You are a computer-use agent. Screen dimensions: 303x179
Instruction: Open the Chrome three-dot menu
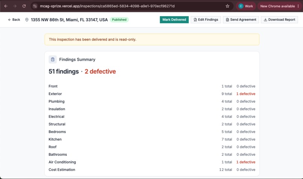pos(298,6)
